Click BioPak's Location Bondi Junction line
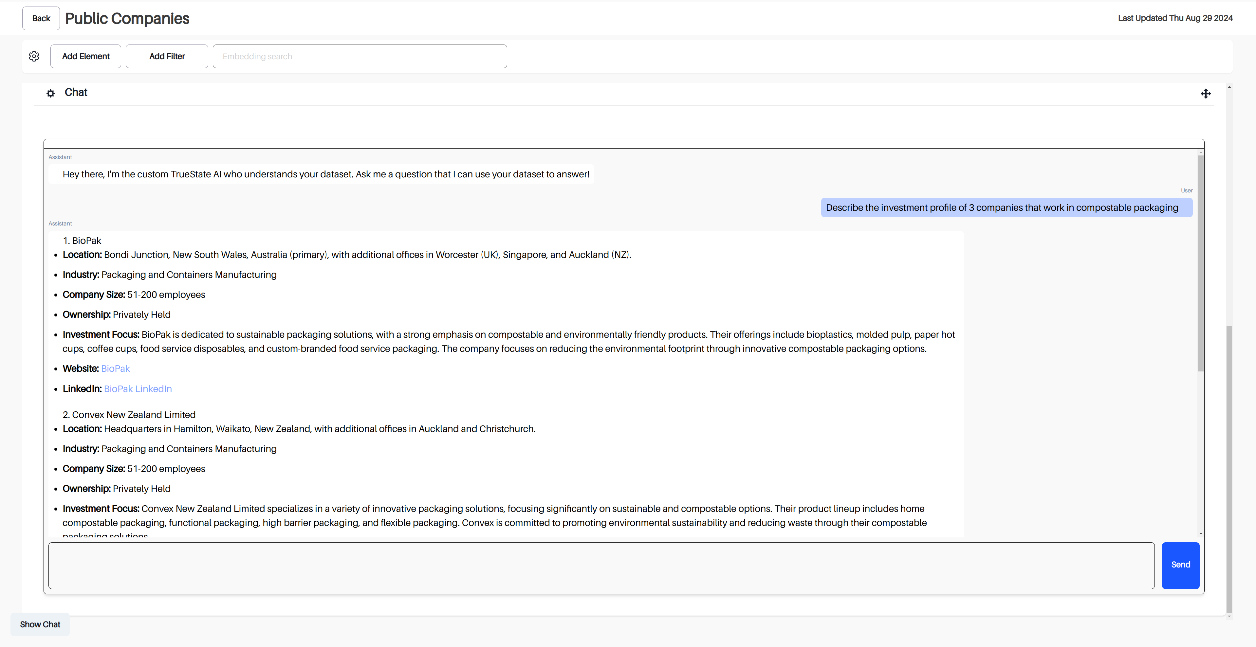 [347, 255]
